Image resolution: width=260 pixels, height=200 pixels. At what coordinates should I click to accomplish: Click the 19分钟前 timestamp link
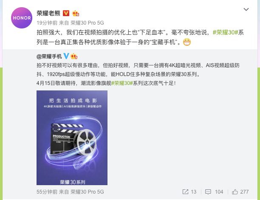[x=47, y=23]
